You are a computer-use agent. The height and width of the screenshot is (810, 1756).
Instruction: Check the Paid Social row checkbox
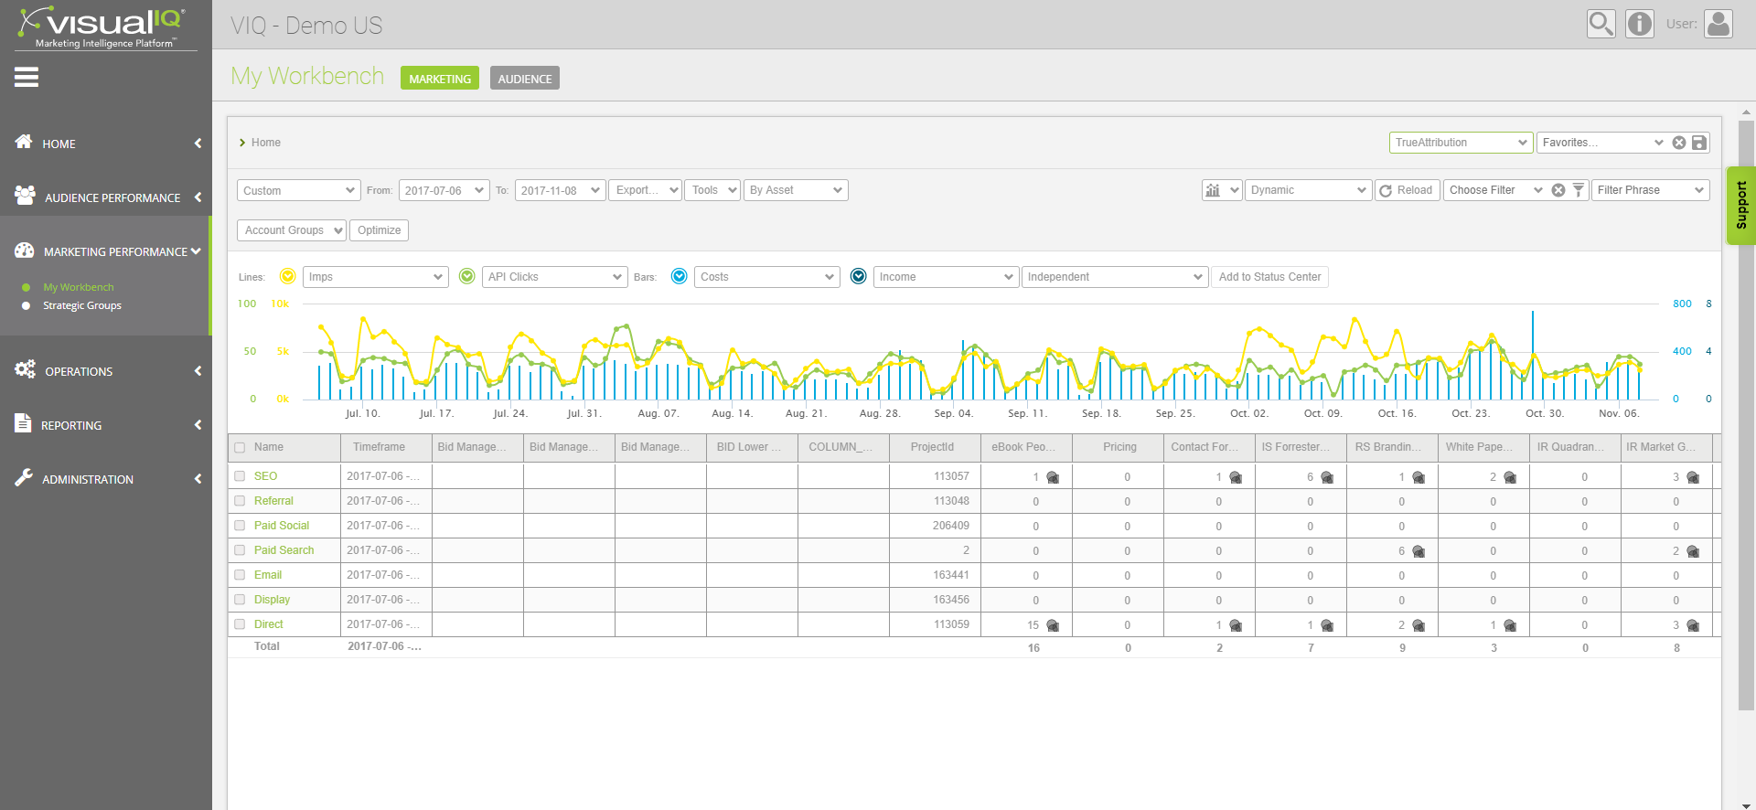click(240, 526)
